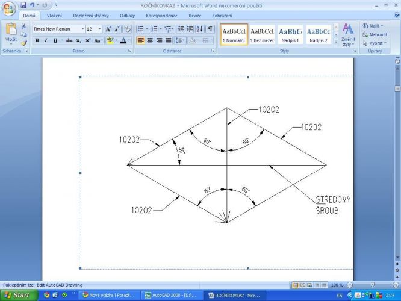The image size is (401, 301).
Task: Grow font size with large A icon
Action: tap(108, 29)
